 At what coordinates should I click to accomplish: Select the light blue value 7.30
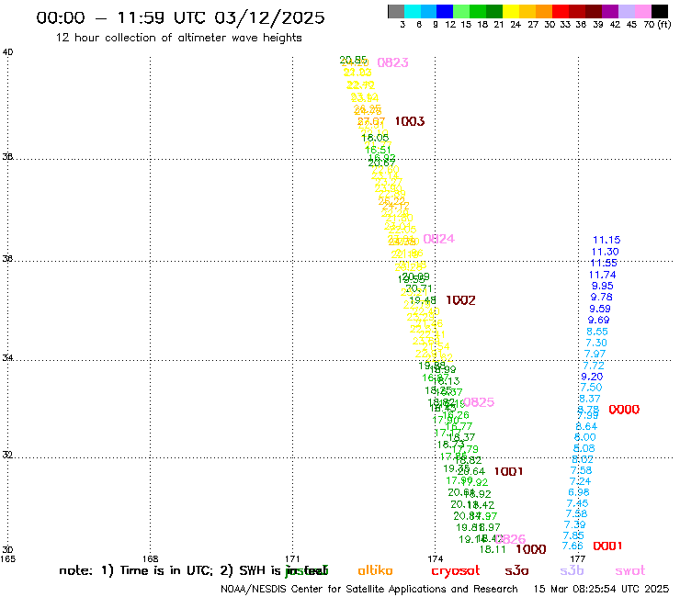(596, 343)
